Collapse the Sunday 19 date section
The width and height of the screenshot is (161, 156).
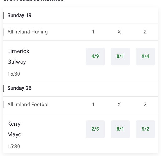pyautogui.click(x=80, y=16)
